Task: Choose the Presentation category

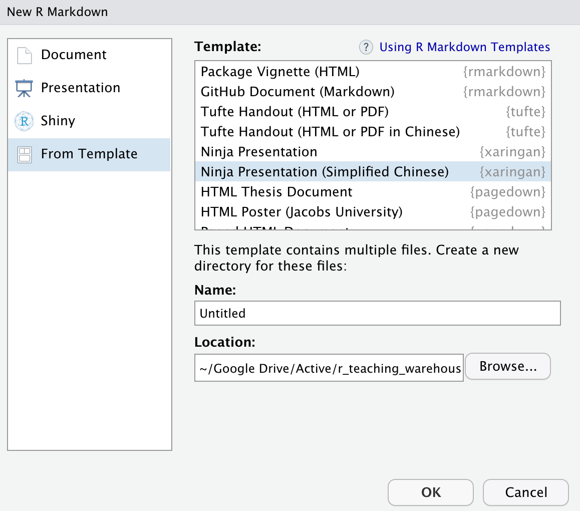Action: tap(89, 88)
